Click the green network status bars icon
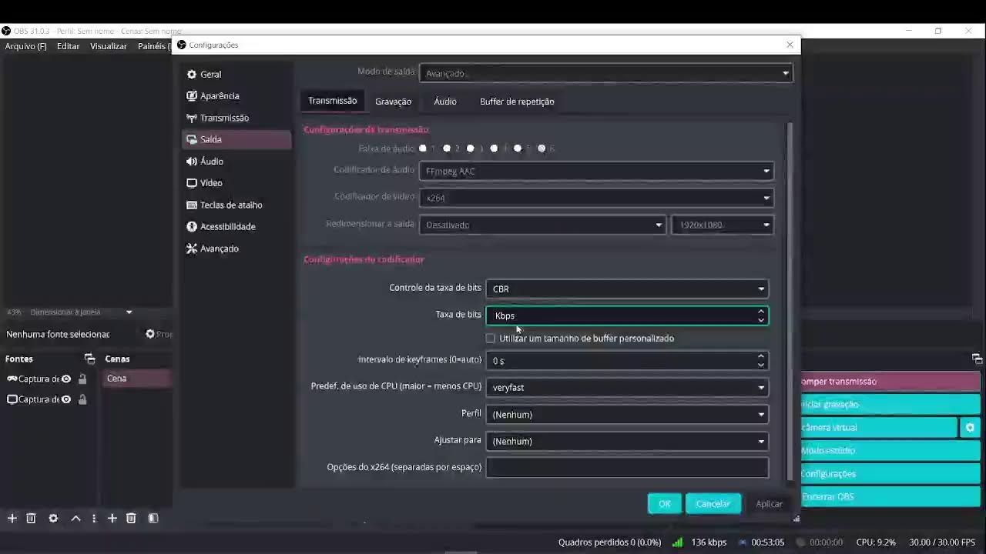This screenshot has width=986, height=554. point(677,542)
